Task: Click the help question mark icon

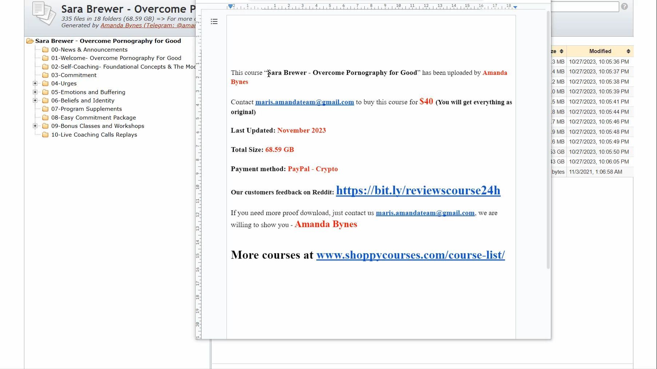Action: [624, 7]
